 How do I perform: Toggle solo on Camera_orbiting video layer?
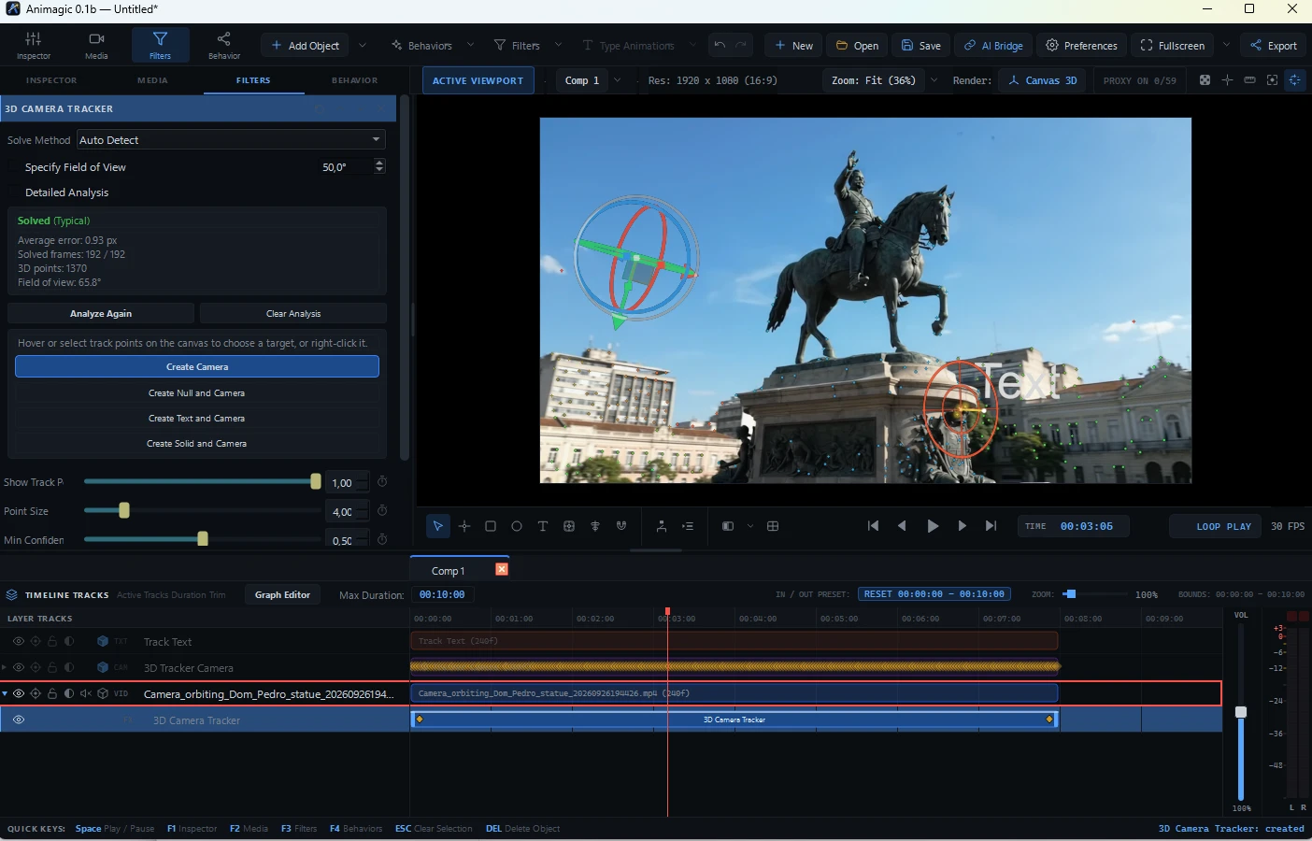tap(36, 693)
